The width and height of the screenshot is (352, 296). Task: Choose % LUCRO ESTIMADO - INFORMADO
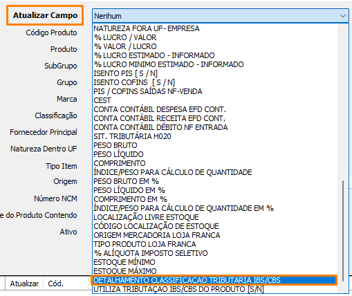[x=215, y=55]
